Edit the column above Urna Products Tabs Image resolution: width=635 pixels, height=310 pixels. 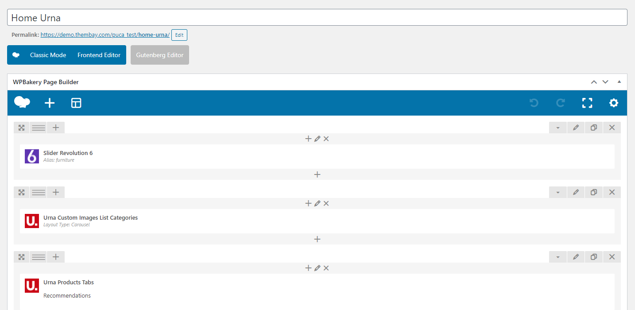point(317,268)
